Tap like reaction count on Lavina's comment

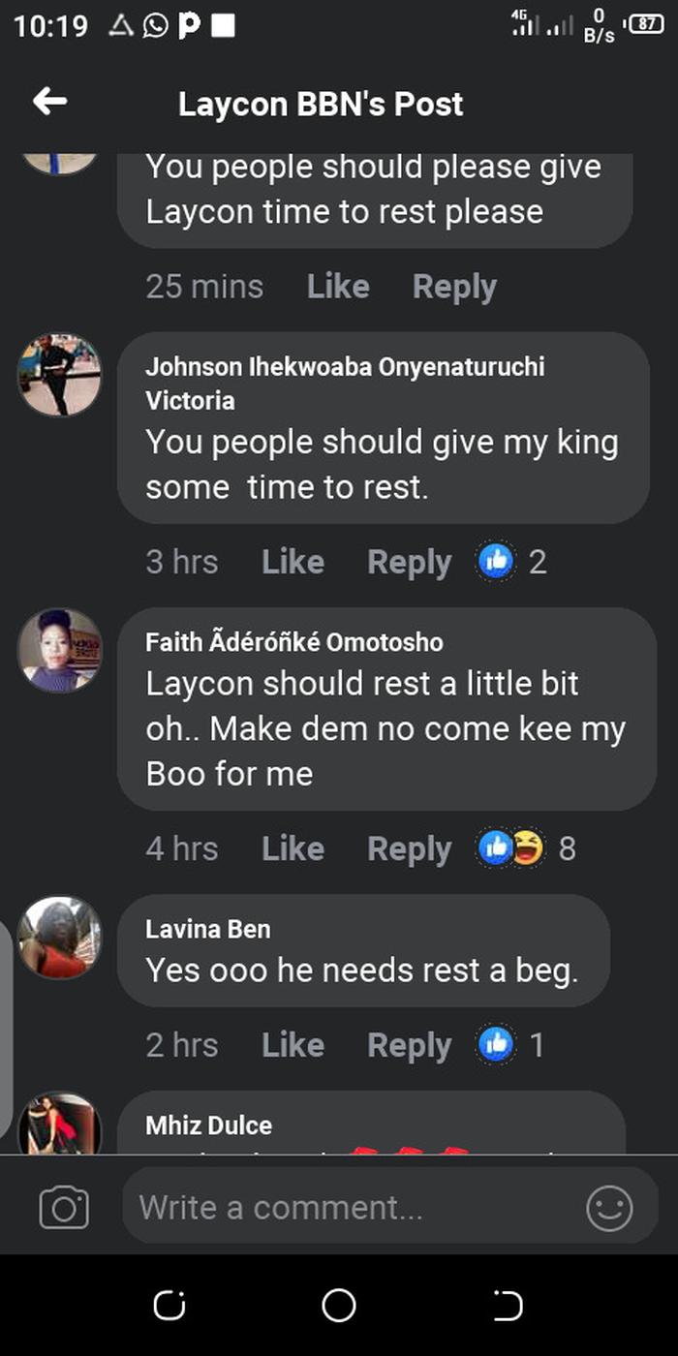[536, 1045]
